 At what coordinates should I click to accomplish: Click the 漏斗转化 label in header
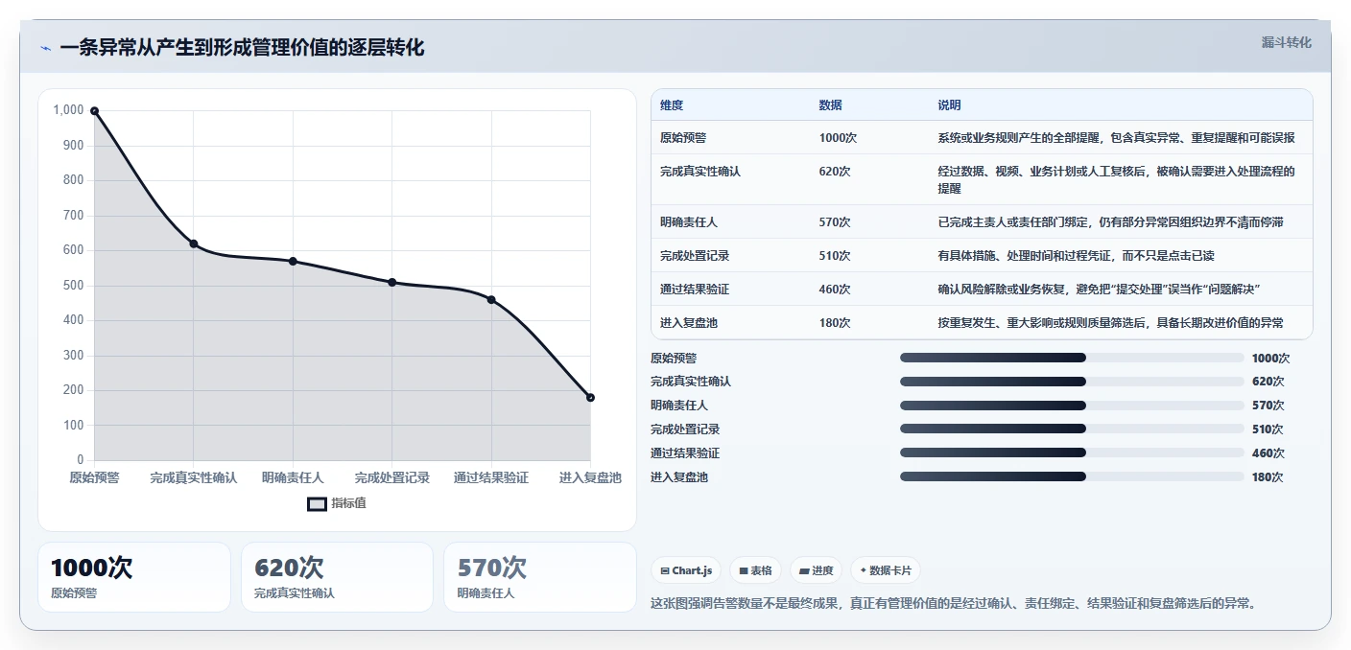click(1286, 42)
